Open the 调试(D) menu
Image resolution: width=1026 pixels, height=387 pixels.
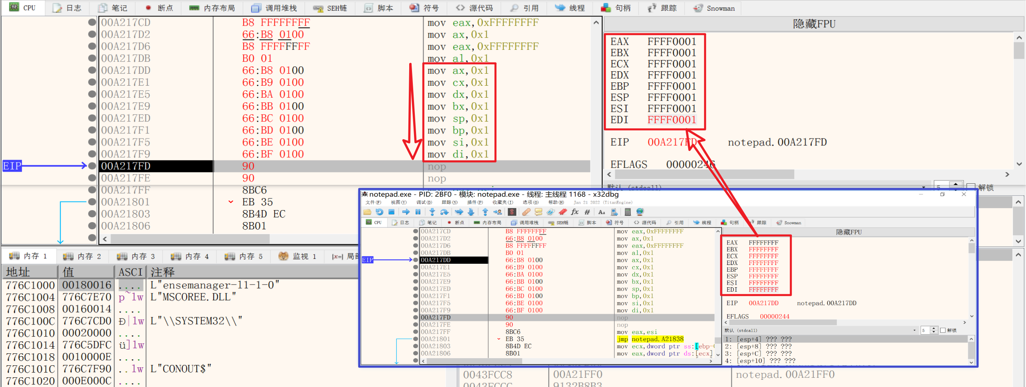click(x=424, y=203)
